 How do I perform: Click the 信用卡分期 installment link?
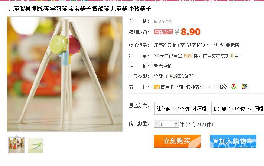click(x=172, y=87)
